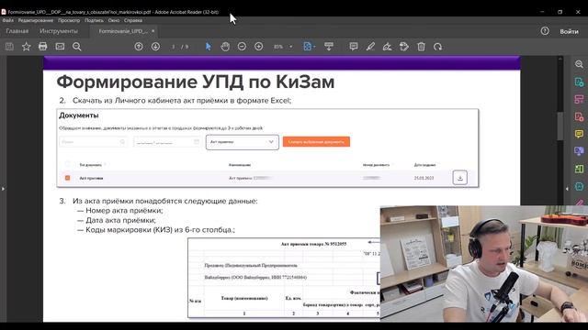The height and width of the screenshot is (330, 588).
Task: Send file by email envelope icon
Action: [x=60, y=47]
